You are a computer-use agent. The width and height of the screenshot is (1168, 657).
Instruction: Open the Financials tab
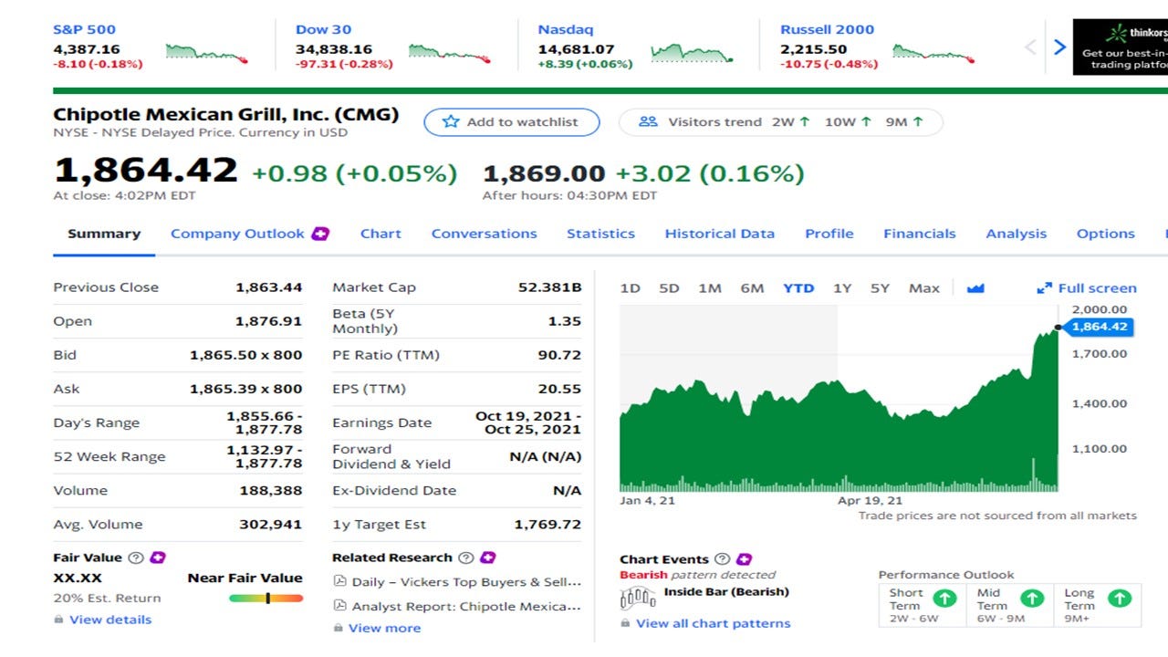[920, 234]
